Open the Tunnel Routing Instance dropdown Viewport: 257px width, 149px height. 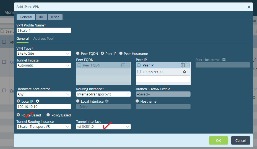[x=44, y=127]
